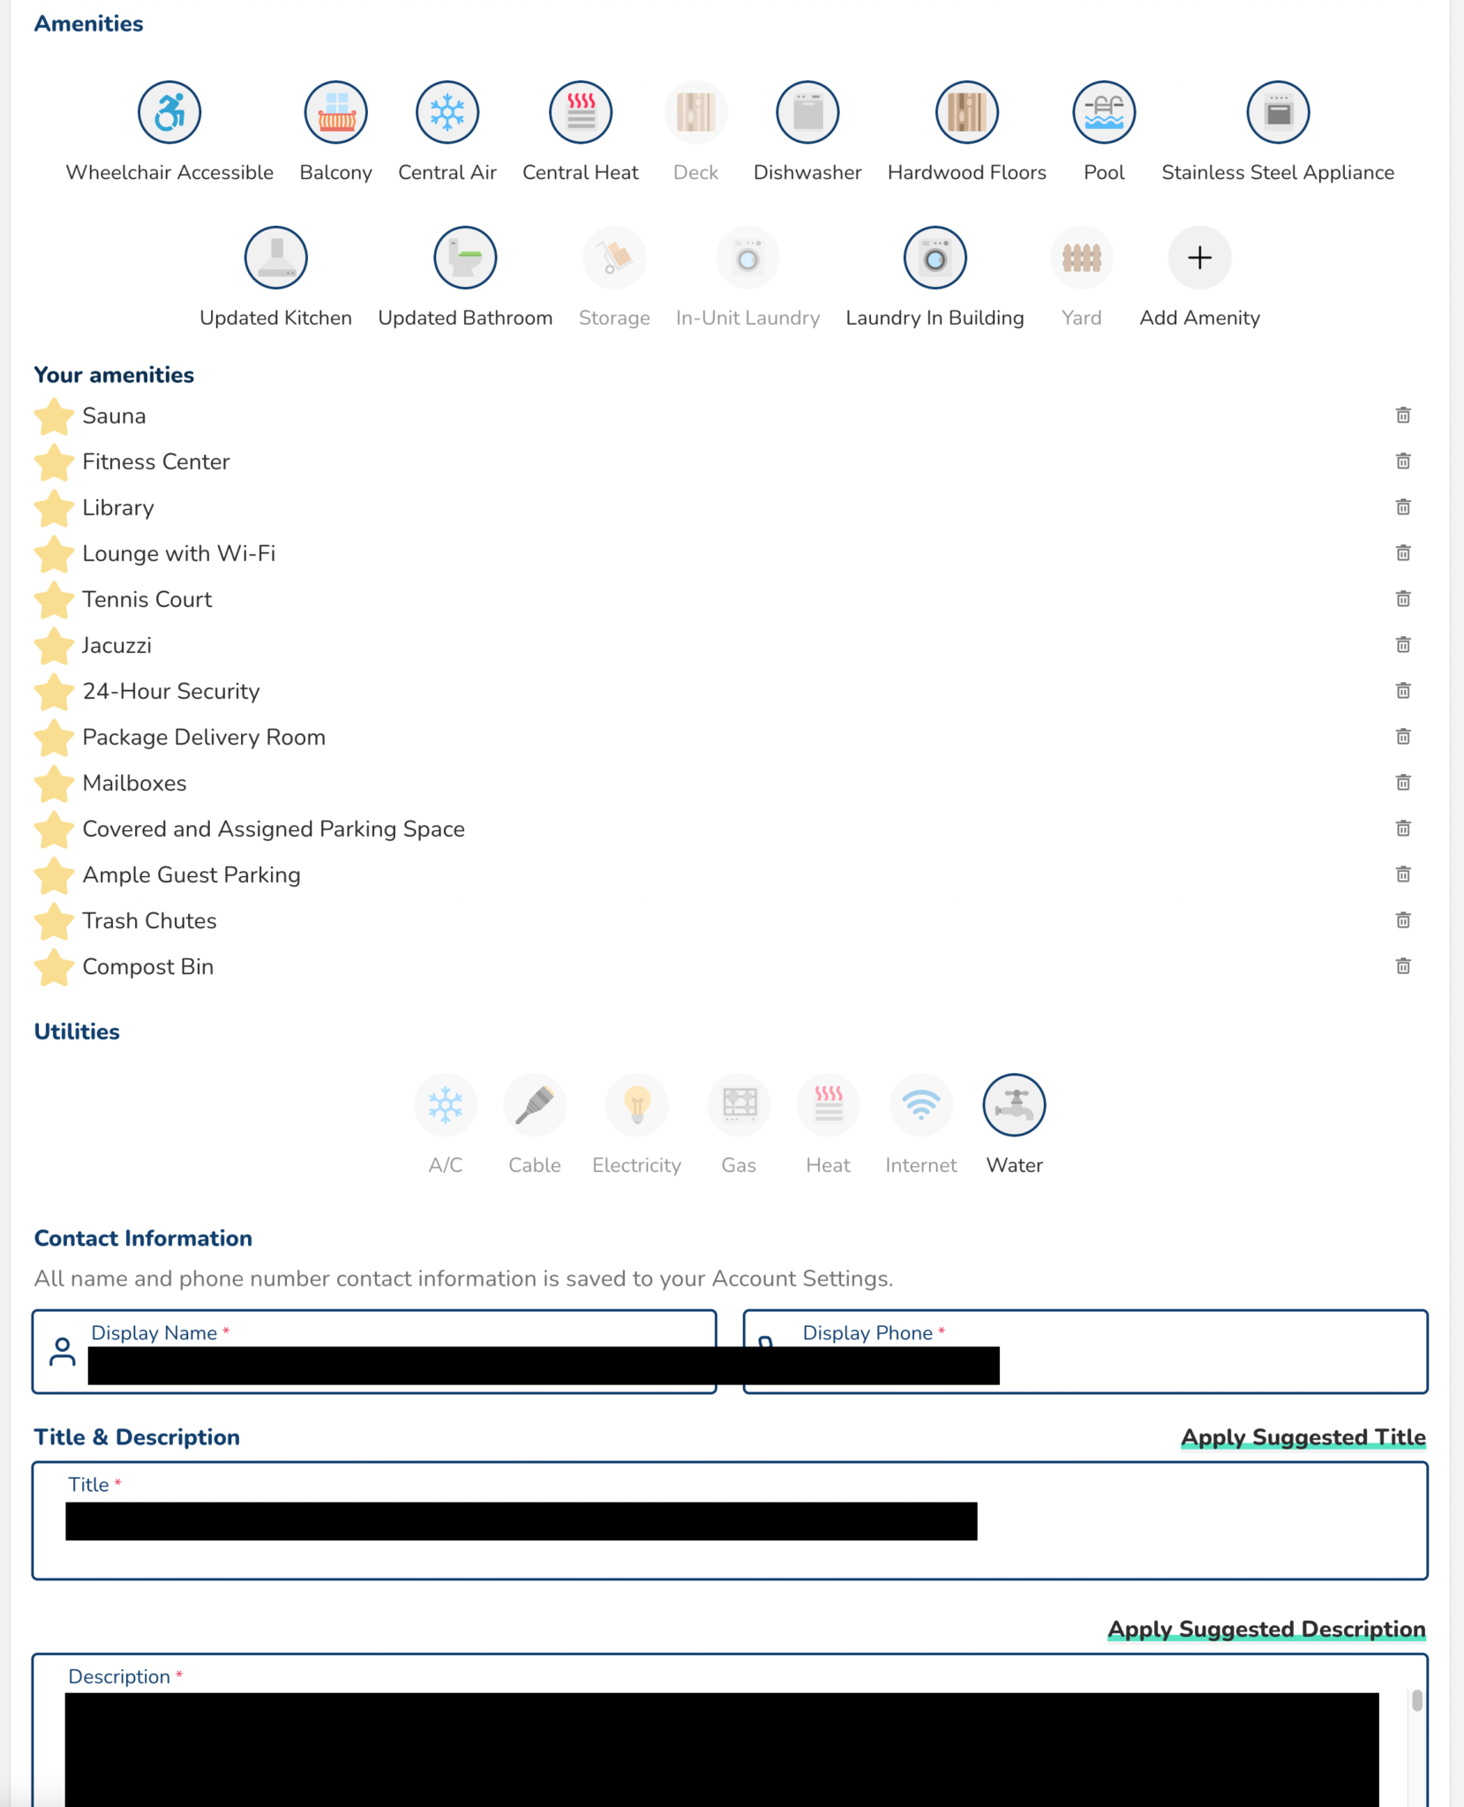Remove Tennis Court using its trash icon
Viewport: 1464px width, 1807px height.
1402,598
